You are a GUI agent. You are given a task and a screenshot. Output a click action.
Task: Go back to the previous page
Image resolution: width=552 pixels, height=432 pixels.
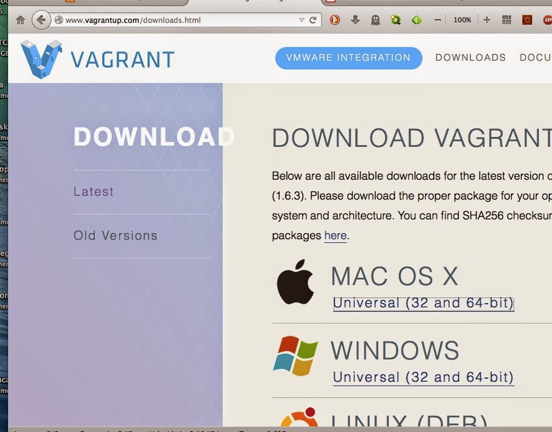41,19
